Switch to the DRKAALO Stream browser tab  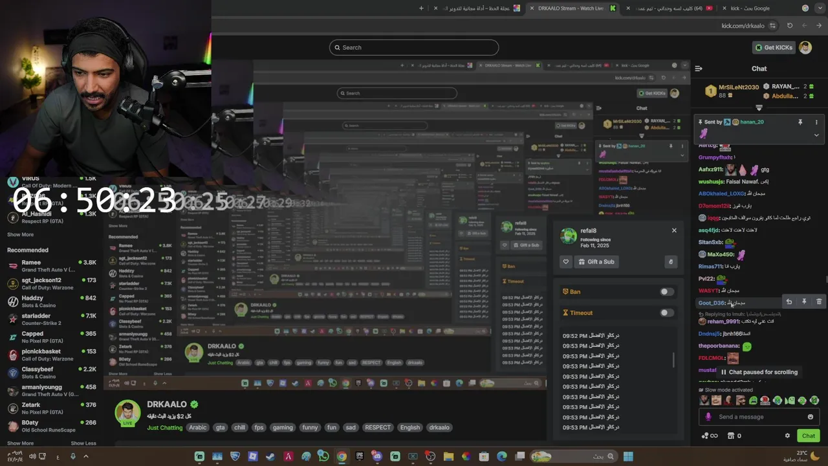click(571, 8)
